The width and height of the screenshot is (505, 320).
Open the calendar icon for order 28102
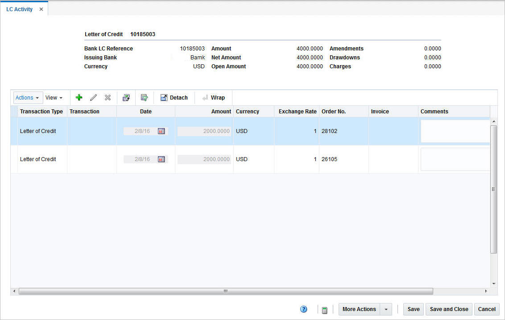pyautogui.click(x=161, y=131)
